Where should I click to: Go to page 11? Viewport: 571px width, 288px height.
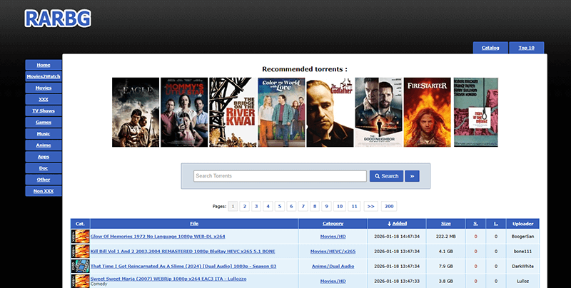click(354, 206)
